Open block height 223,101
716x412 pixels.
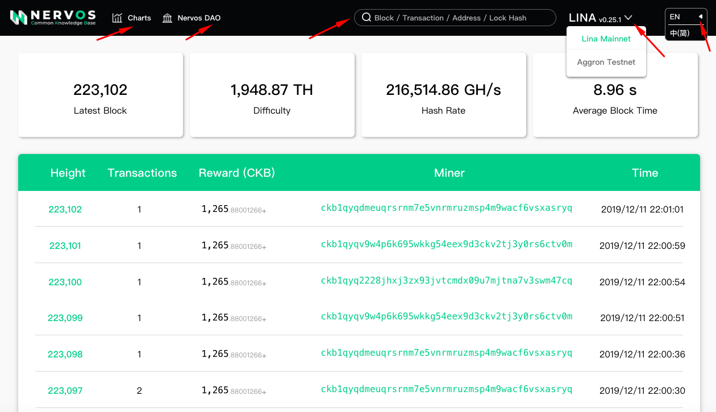pyautogui.click(x=65, y=245)
